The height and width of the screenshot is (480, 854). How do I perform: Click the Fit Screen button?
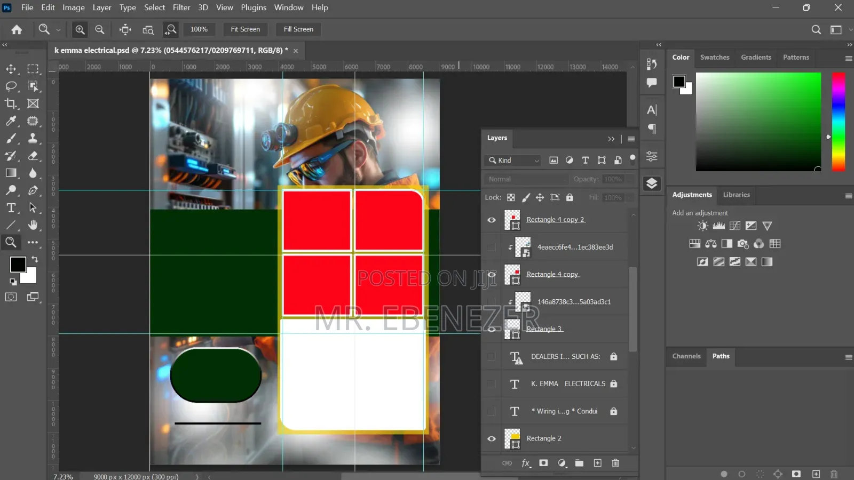(245, 29)
